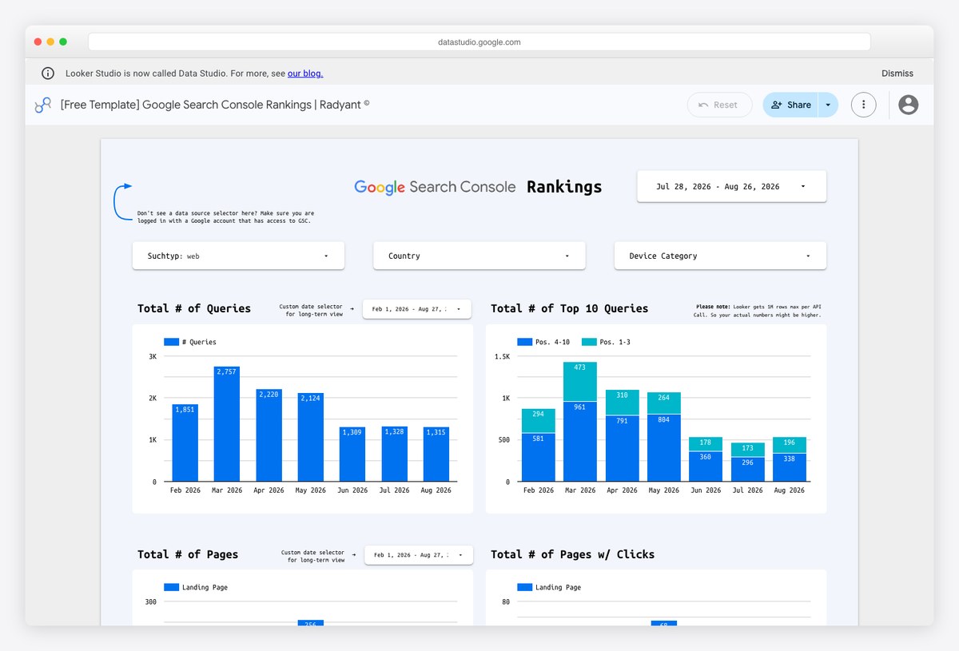This screenshot has width=959, height=651.
Task: Click the 173 segment in Jul 2026 bar
Action: click(747, 450)
